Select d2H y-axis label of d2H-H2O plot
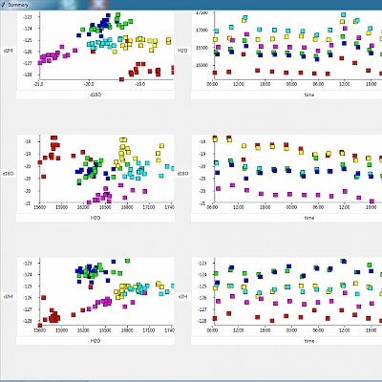The image size is (382, 382). pos(8,297)
